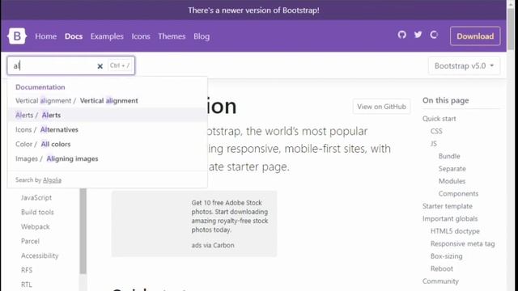
Task: Select the Vertical alignment search result
Action: [x=108, y=100]
